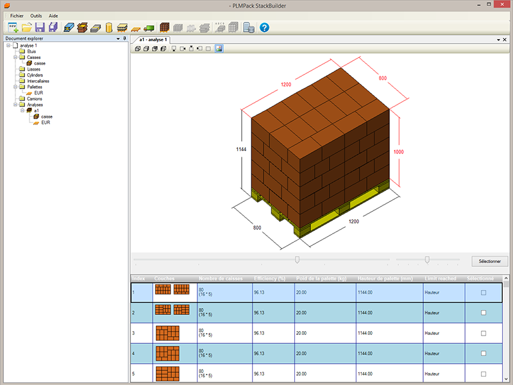Add a new cylinder item
Screen dimensions: 513x385
click(x=109, y=28)
